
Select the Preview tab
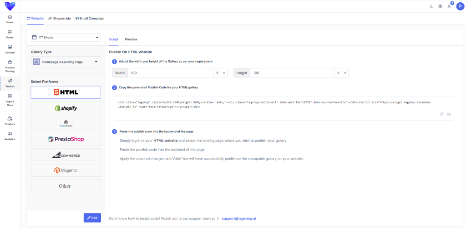131,39
